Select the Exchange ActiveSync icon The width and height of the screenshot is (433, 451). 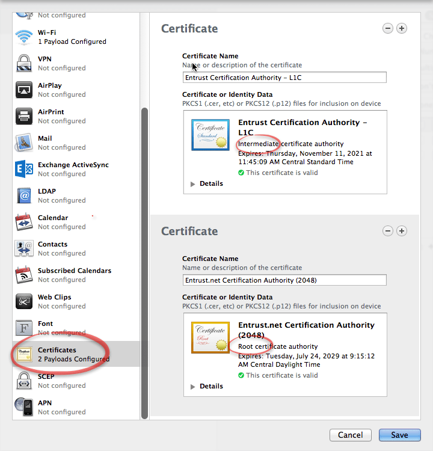click(x=24, y=169)
